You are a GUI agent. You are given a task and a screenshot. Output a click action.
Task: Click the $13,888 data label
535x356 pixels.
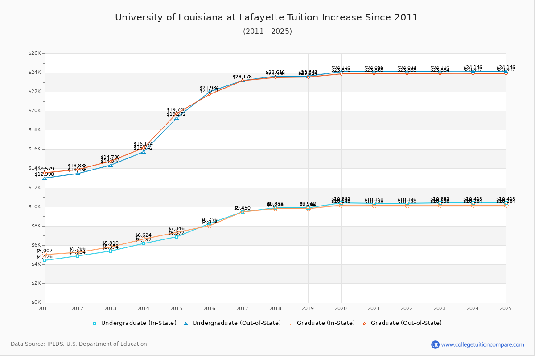[78, 166]
